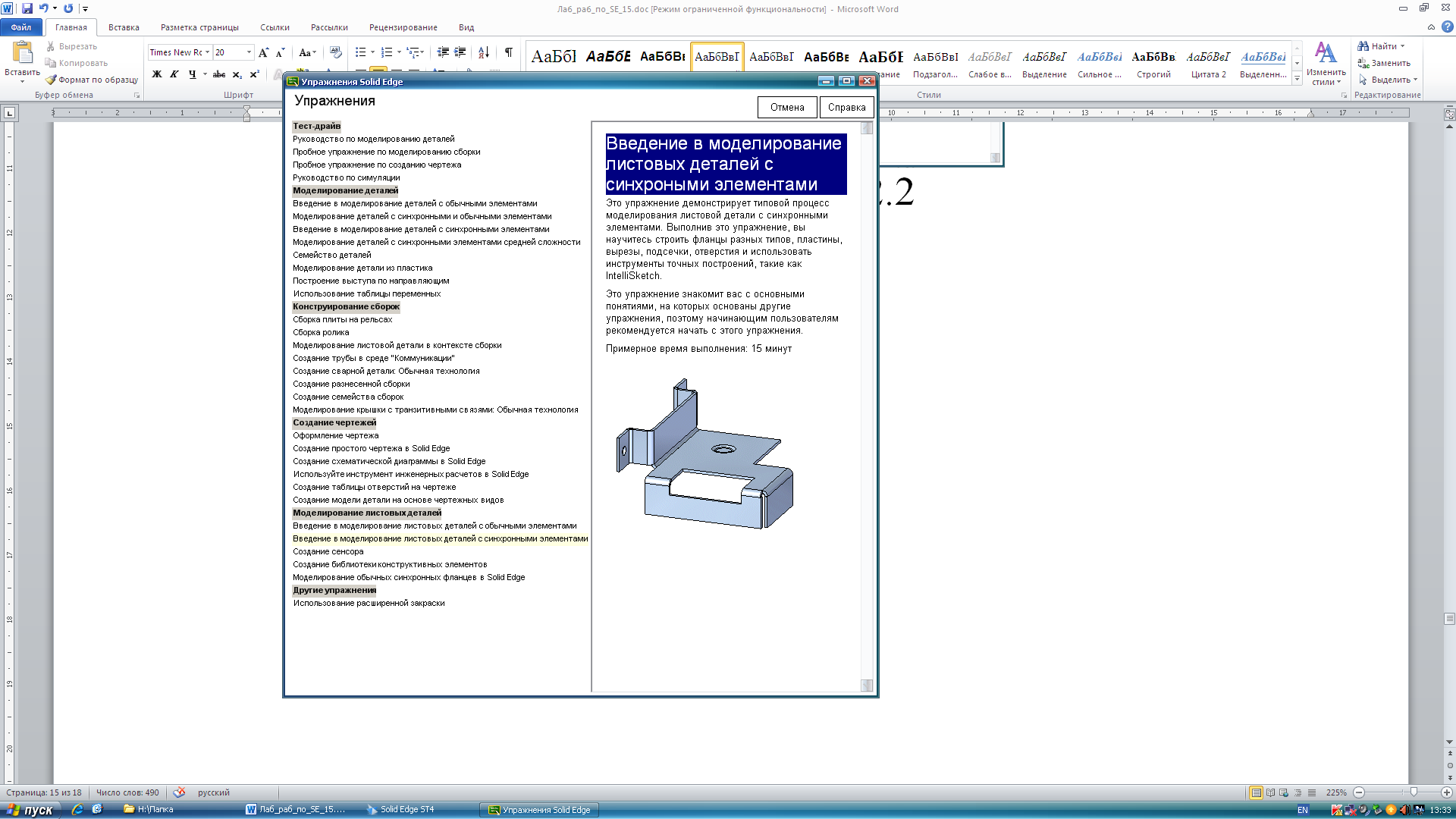The height and width of the screenshot is (819, 1456).
Task: Open the Change Case (Аа) dropdown
Action: click(307, 52)
